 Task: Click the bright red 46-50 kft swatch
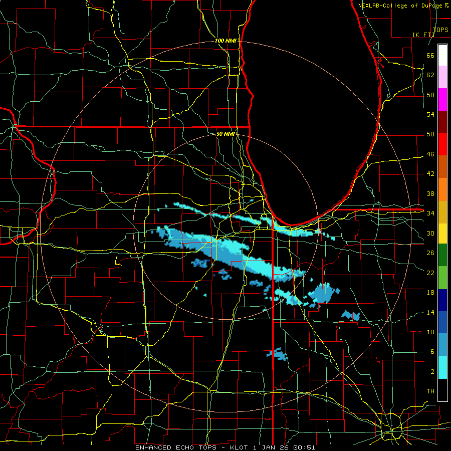(x=442, y=144)
